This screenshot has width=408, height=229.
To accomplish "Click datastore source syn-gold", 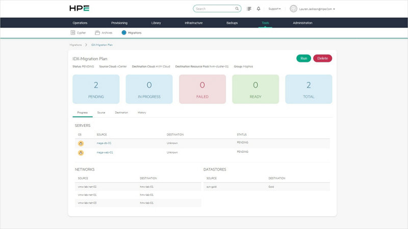I will [211, 187].
